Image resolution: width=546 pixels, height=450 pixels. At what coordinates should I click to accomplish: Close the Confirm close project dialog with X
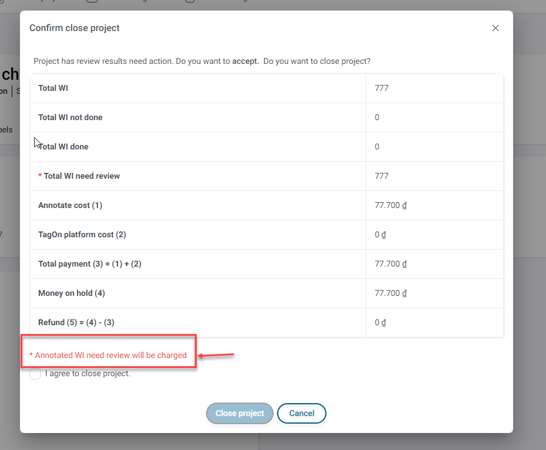(496, 28)
